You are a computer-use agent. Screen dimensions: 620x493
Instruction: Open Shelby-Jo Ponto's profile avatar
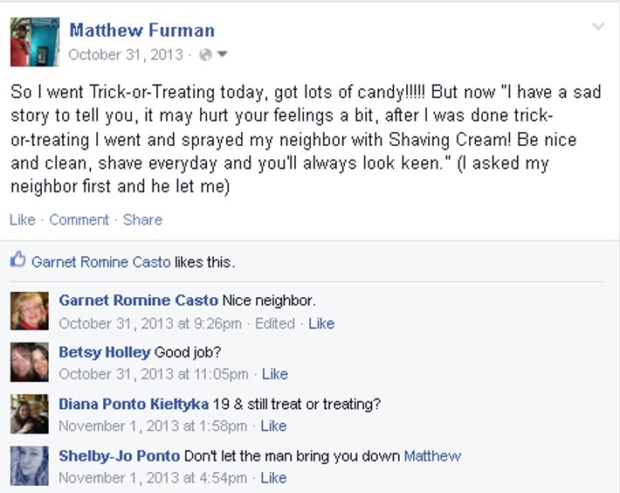pyautogui.click(x=30, y=466)
